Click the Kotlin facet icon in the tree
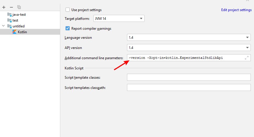The height and width of the screenshot is (137, 254). tap(15, 32)
